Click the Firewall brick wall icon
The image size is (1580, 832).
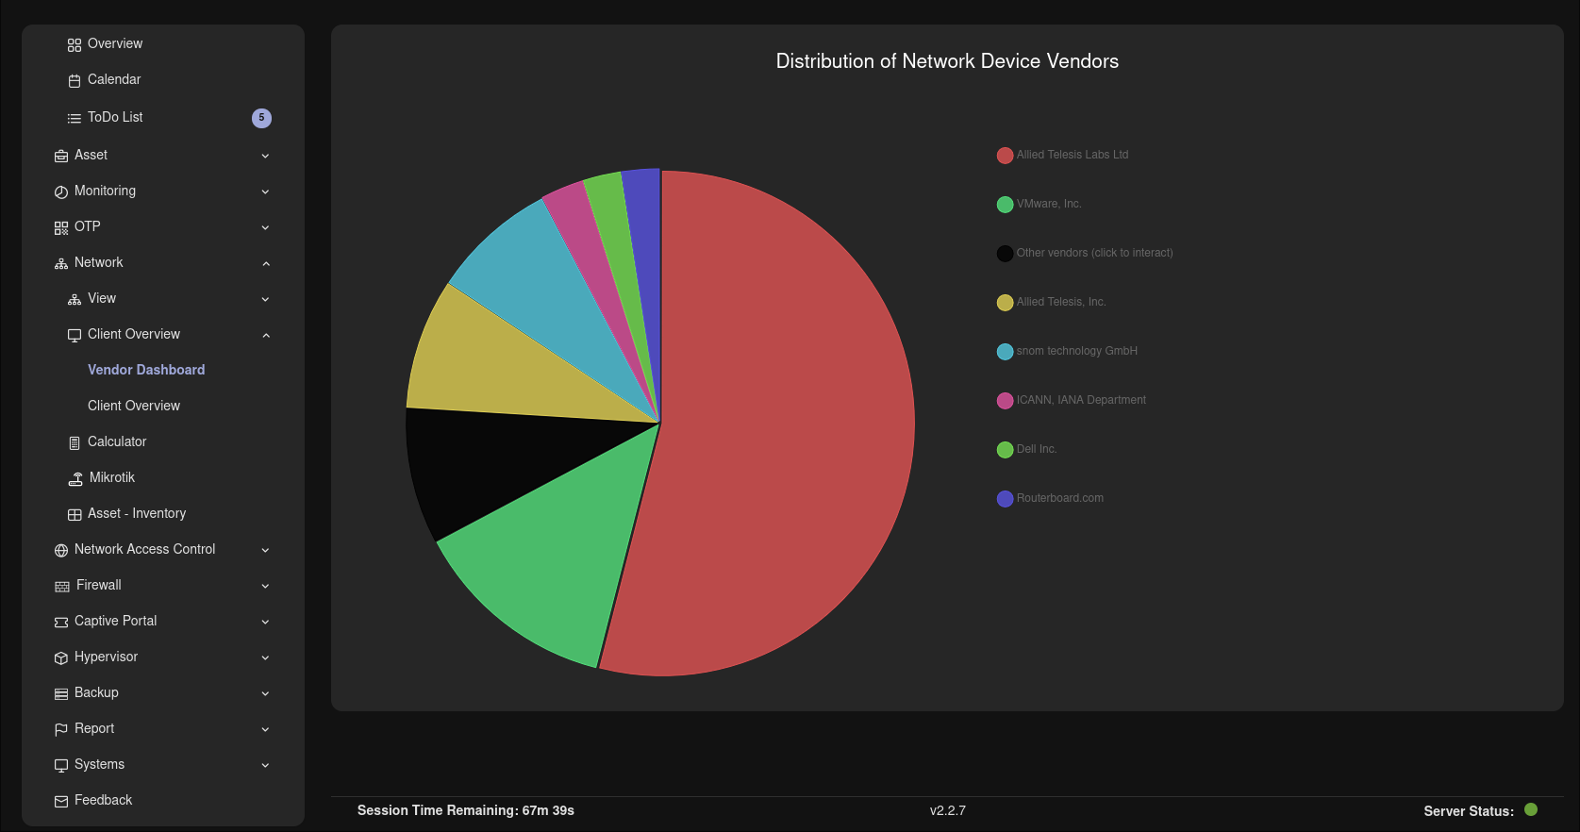click(62, 586)
